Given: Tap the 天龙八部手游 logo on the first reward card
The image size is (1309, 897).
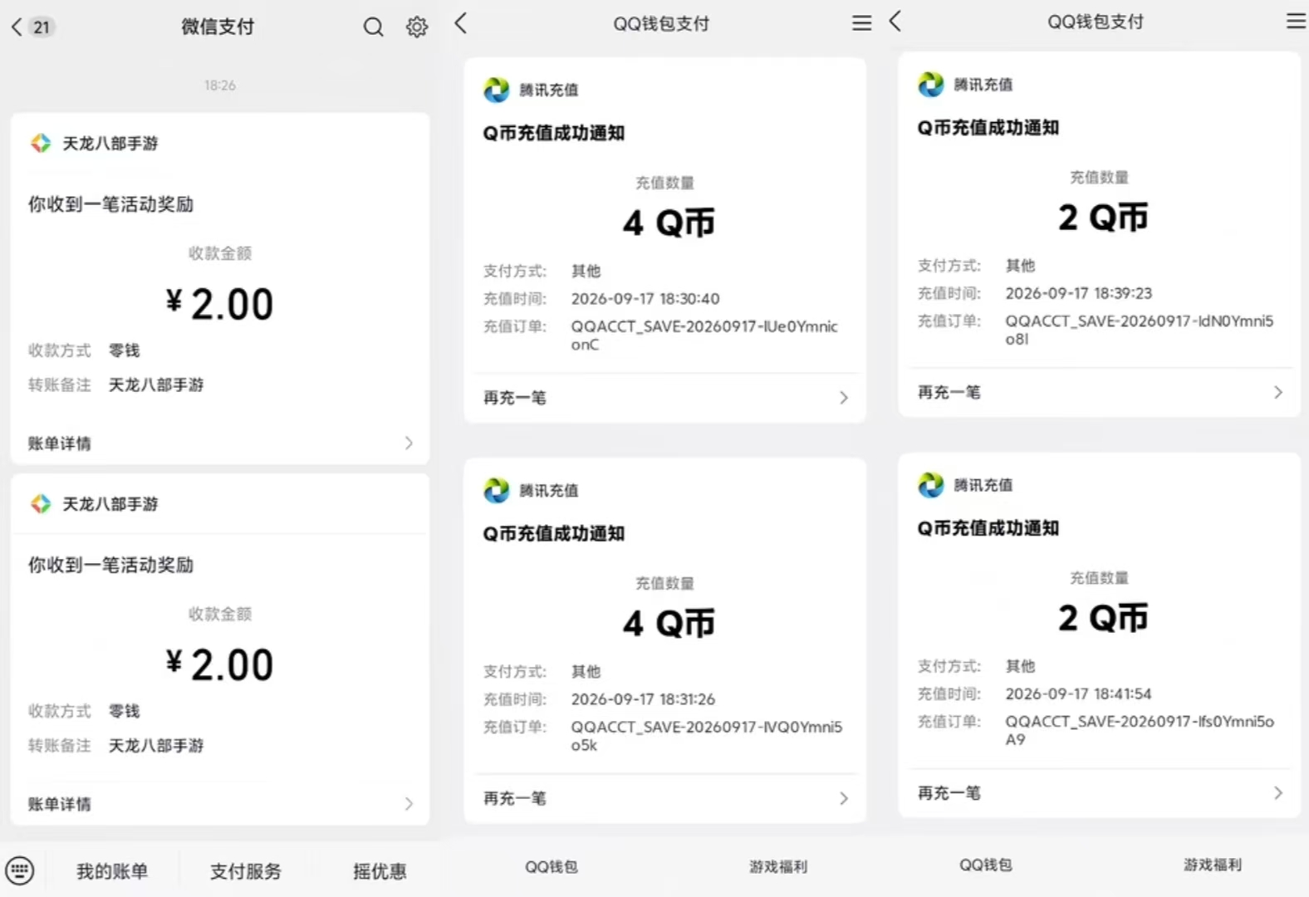Looking at the screenshot, I should (41, 144).
